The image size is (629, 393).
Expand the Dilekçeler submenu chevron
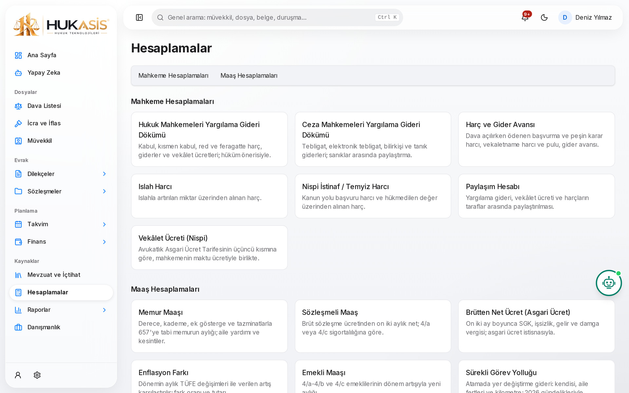104,174
